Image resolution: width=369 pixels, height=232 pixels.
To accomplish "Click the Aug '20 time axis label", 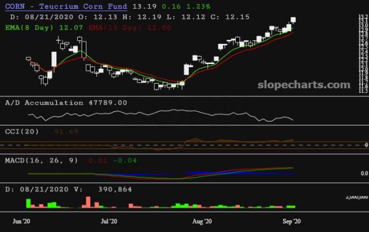I will pyautogui.click(x=202, y=222).
